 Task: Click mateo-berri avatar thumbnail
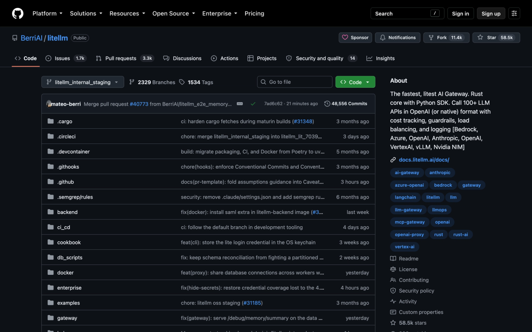pos(49,104)
